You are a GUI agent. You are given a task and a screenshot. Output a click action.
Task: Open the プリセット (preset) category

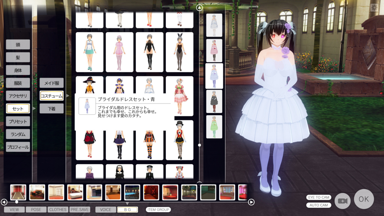pyautogui.click(x=18, y=121)
